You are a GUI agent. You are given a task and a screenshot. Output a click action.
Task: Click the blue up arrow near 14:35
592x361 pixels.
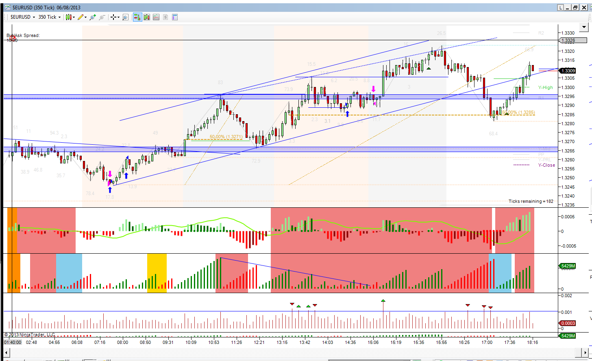click(x=347, y=114)
